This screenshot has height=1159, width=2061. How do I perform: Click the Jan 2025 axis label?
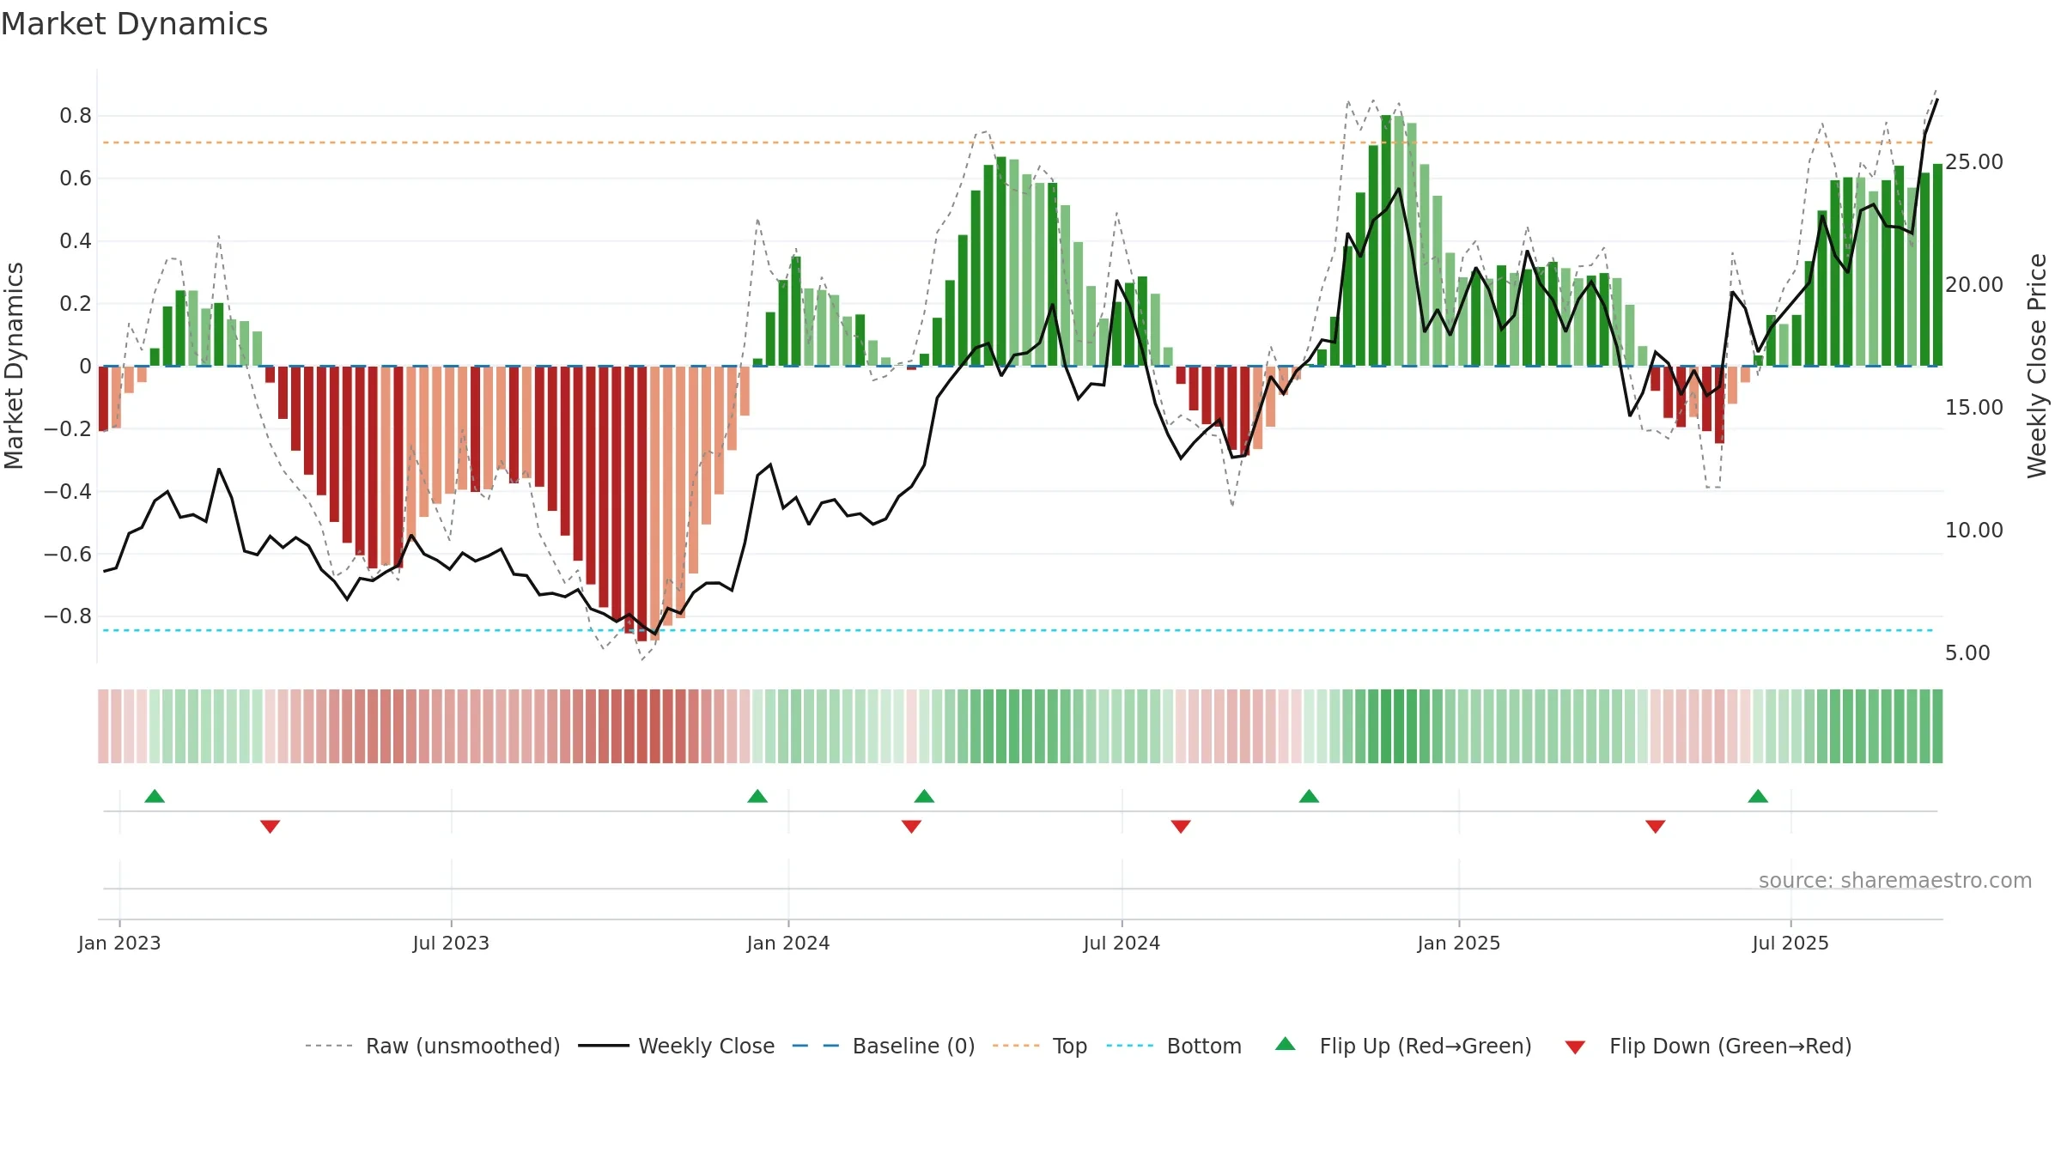pyautogui.click(x=1459, y=943)
